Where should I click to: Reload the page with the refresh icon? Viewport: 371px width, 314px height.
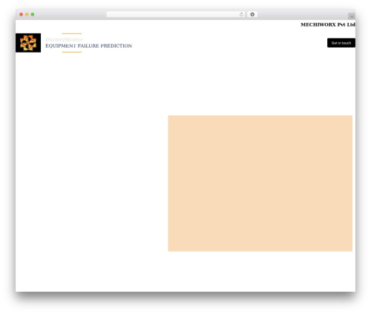[x=241, y=14]
